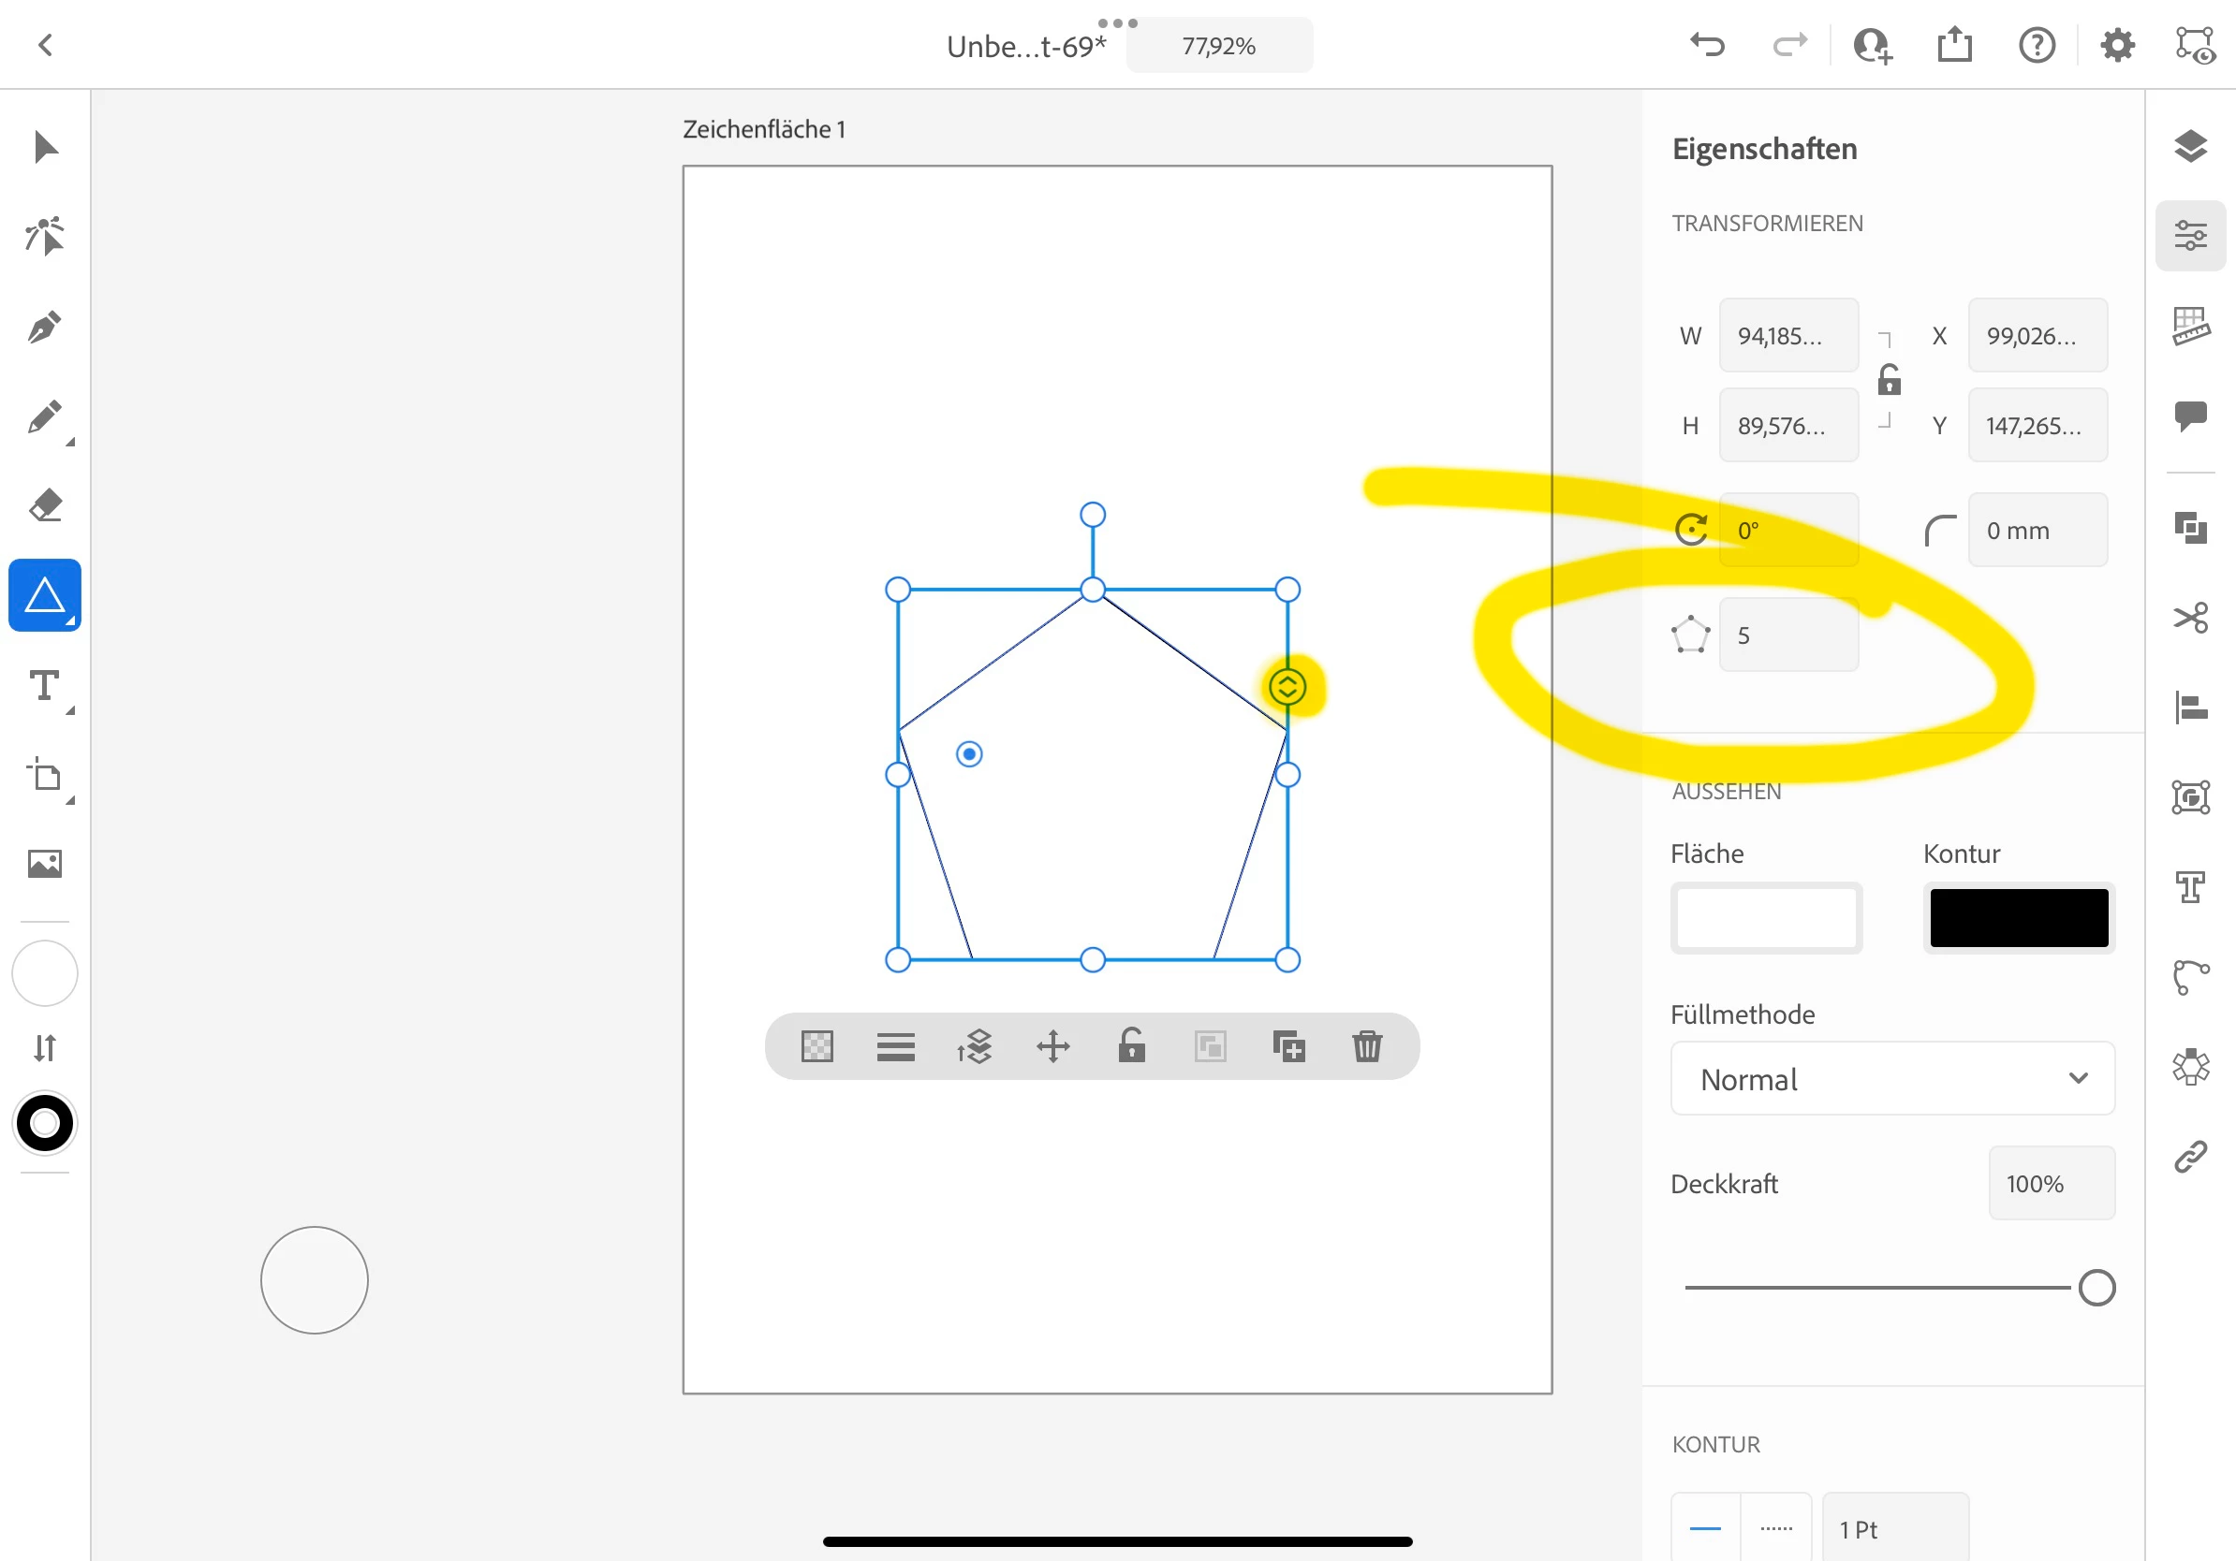The image size is (2236, 1561).
Task: Swap fill and stroke colors
Action: (x=45, y=1048)
